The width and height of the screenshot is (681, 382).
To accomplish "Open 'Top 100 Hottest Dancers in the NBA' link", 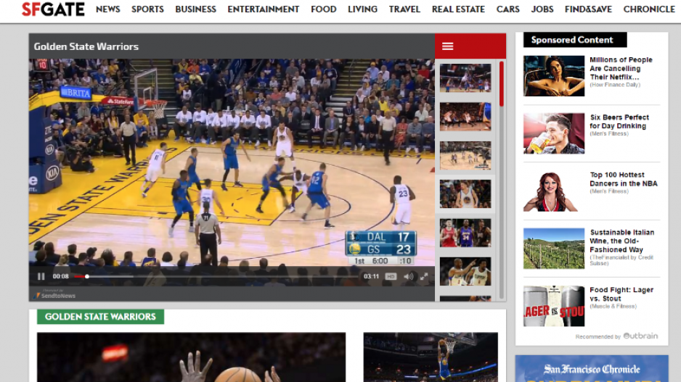I will tap(623, 179).
